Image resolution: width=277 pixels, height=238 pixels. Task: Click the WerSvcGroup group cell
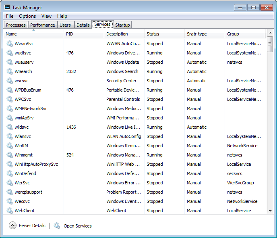[x=240, y=183]
